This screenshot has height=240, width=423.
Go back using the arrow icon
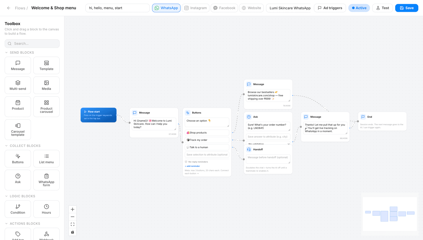click(9, 8)
